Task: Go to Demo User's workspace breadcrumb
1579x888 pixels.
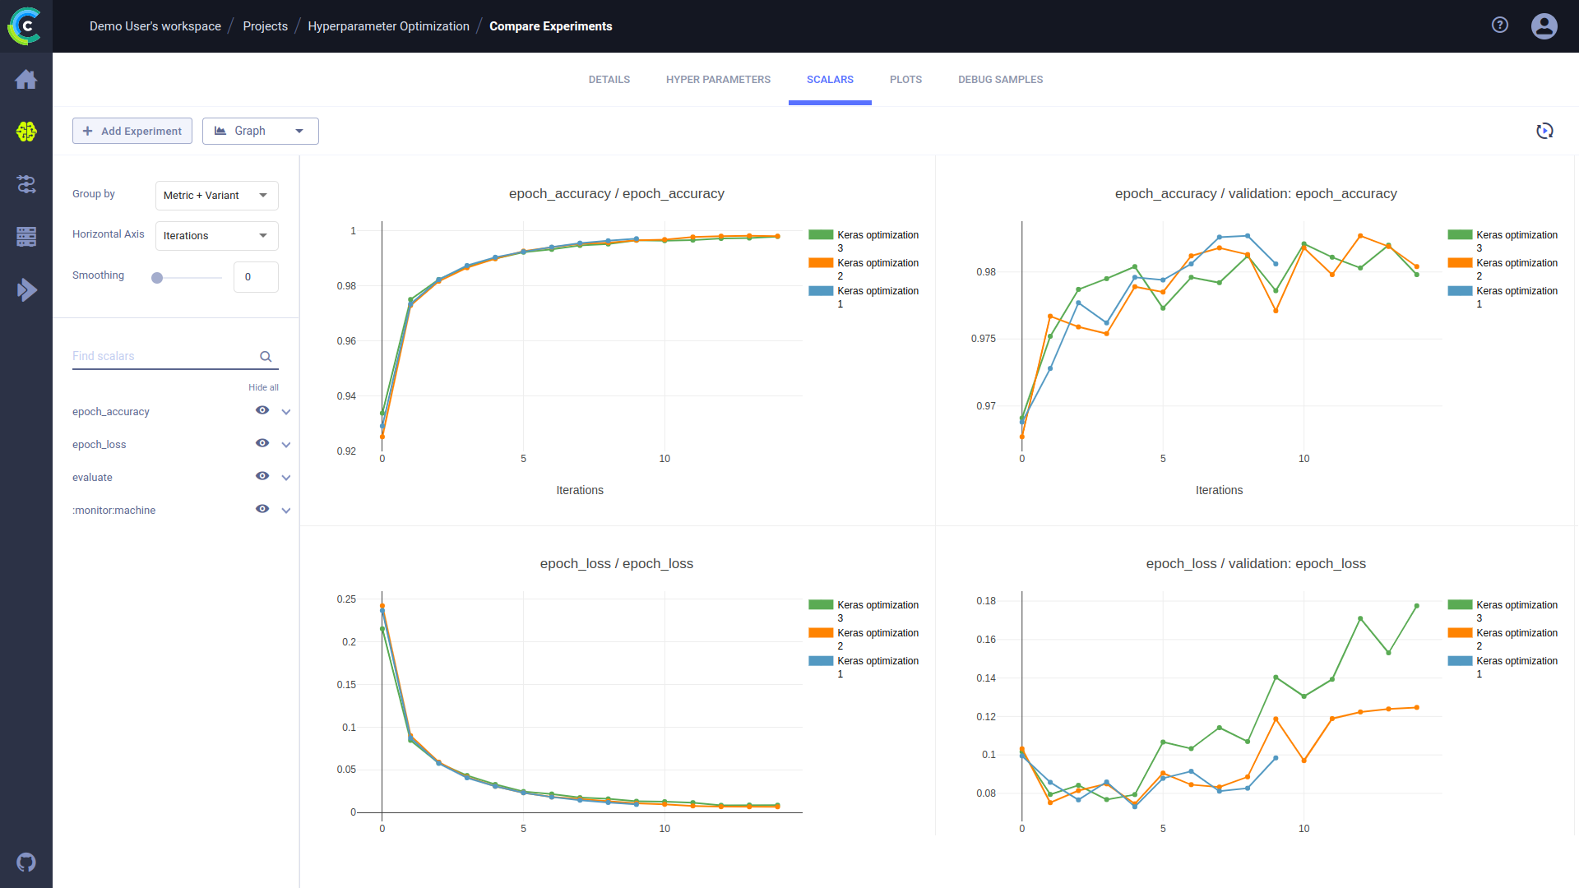Action: click(x=155, y=26)
